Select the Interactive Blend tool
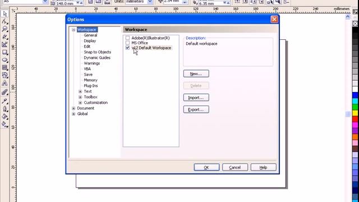The image size is (359, 202). 4,92
